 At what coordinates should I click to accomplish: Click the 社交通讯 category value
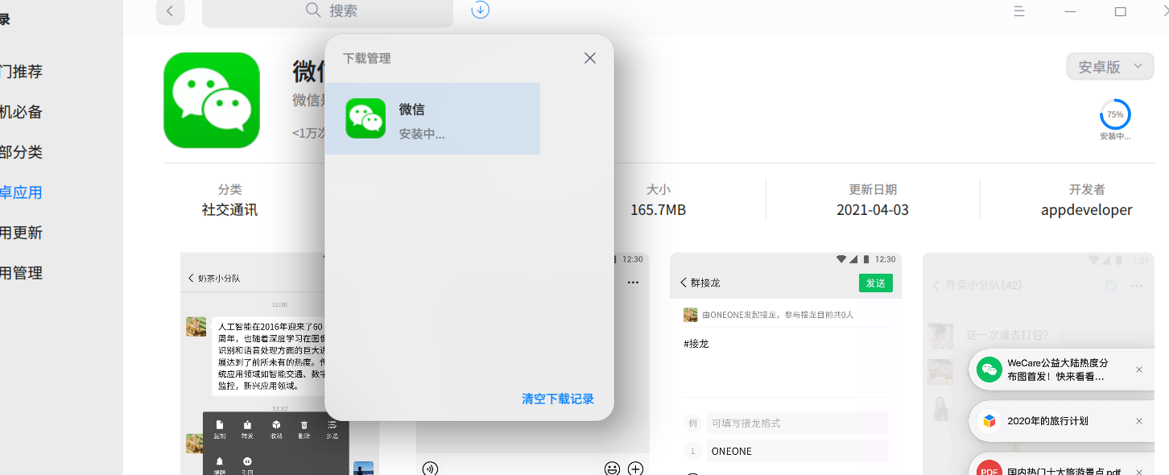tap(229, 210)
